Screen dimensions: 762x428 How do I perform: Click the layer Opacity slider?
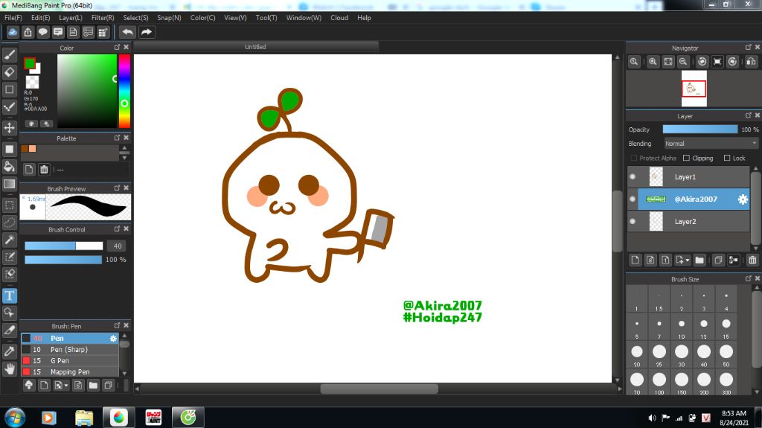pyautogui.click(x=699, y=130)
